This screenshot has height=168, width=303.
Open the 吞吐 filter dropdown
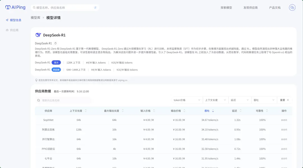click(x=264, y=100)
